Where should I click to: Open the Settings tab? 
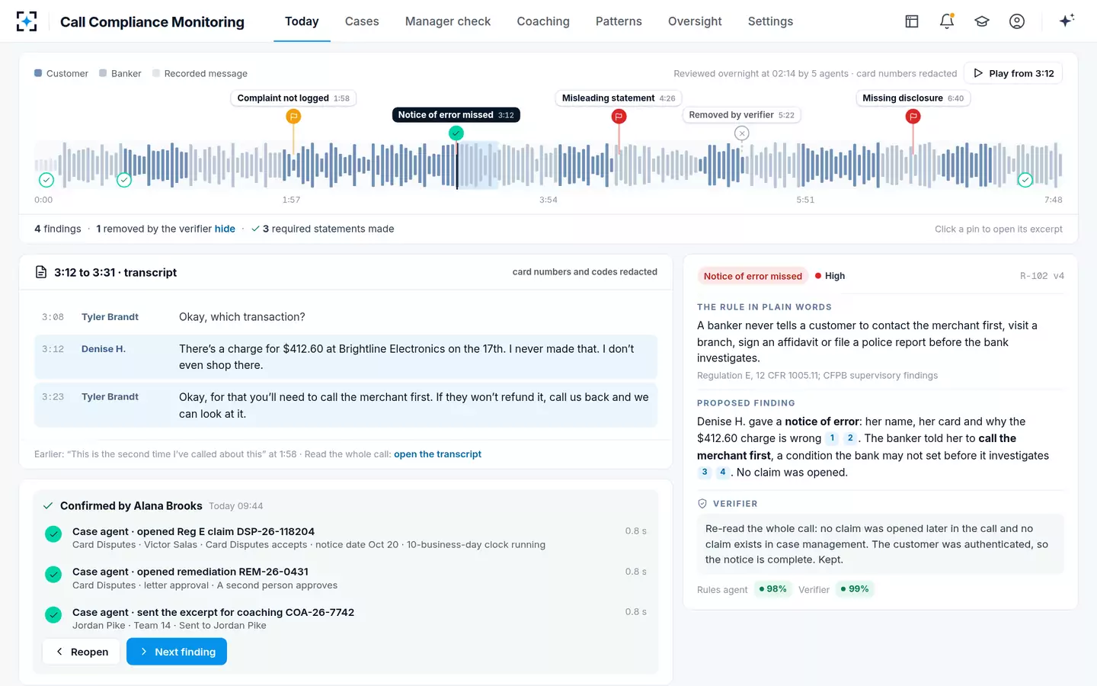[770, 21]
